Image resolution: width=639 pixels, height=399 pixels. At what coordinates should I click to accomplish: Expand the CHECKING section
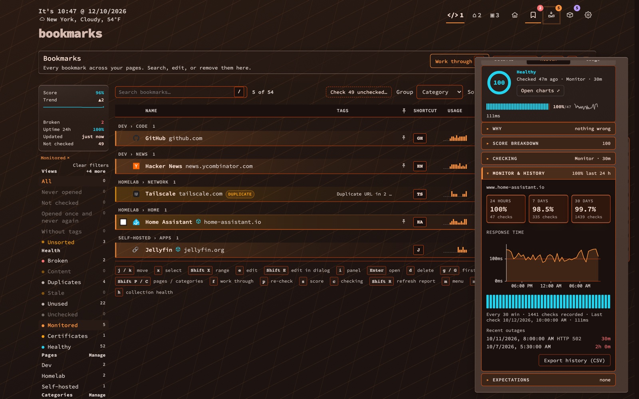click(548, 158)
